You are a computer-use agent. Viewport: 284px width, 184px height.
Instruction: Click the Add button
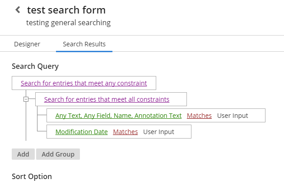tap(23, 154)
